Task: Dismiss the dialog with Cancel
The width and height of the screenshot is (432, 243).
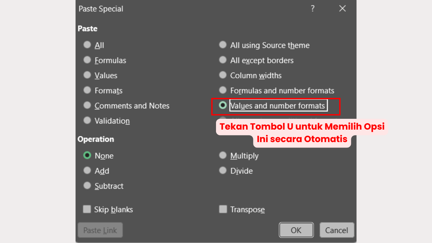Action: pyautogui.click(x=336, y=230)
